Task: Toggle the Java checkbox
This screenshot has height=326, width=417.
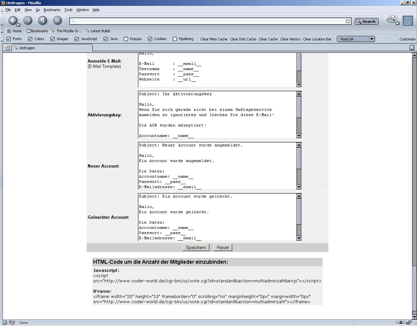Action: [x=106, y=39]
